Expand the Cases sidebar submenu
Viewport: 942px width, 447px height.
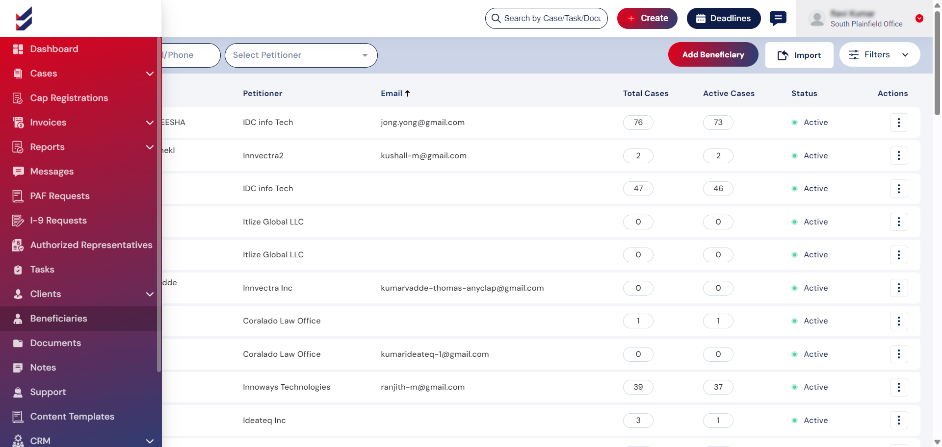150,74
